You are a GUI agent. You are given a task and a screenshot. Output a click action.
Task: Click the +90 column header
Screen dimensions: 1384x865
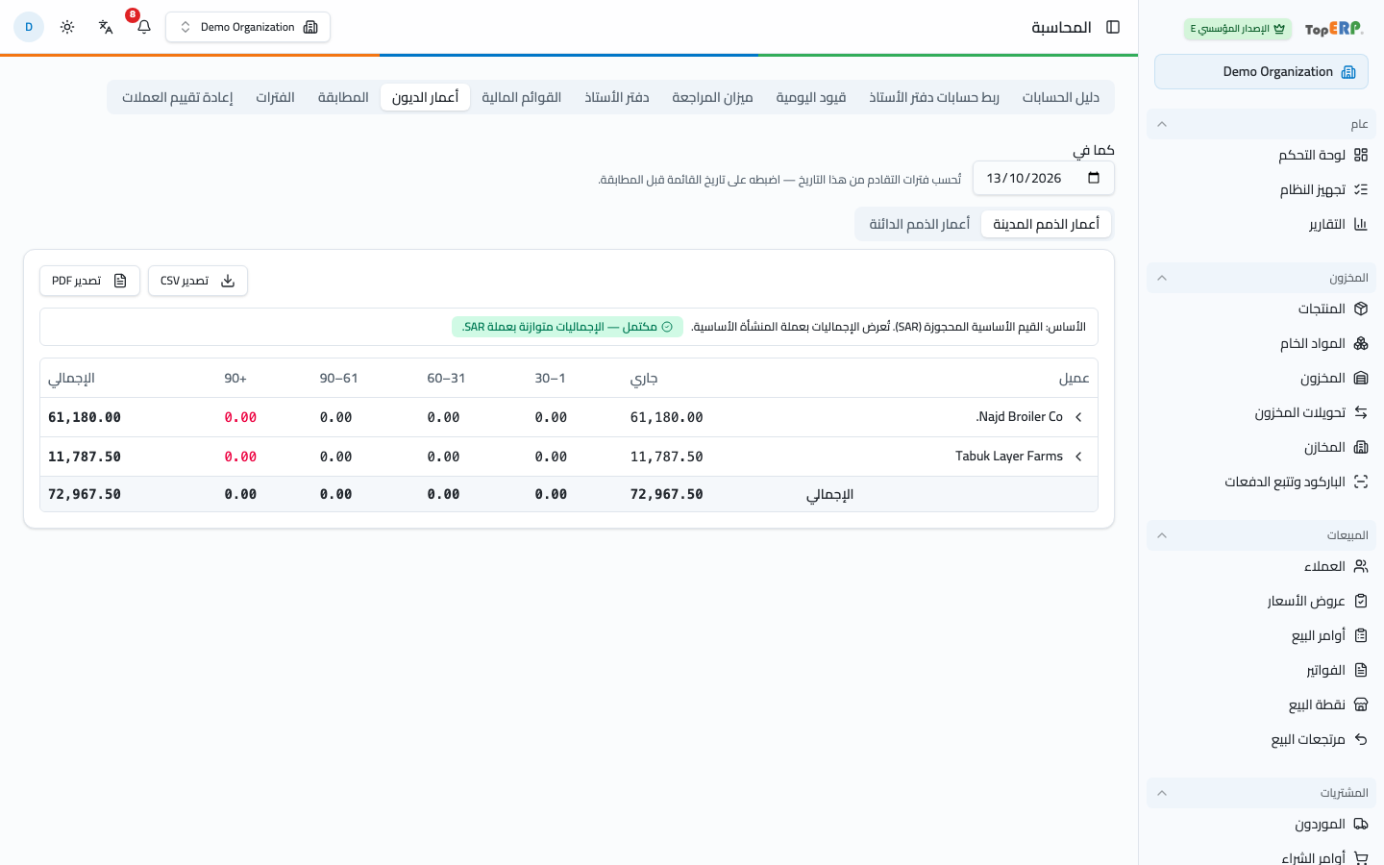coord(235,379)
